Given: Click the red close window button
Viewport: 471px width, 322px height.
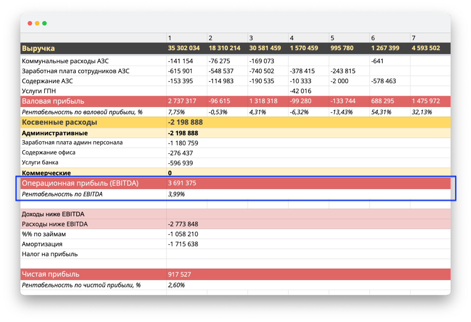Looking at the screenshot, I should [x=30, y=23].
